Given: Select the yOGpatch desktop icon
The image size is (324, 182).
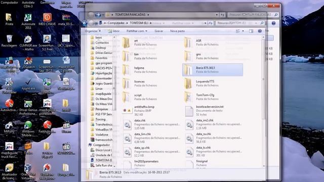Looking at the screenshot, I should point(28,63).
